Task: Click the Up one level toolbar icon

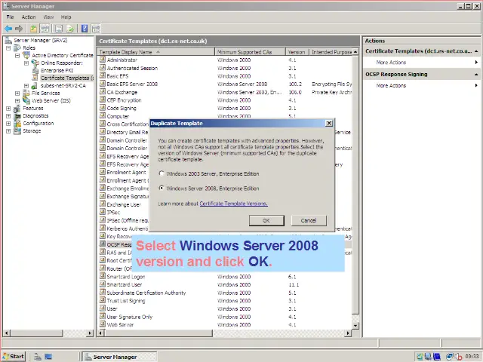Action: tap(33, 28)
